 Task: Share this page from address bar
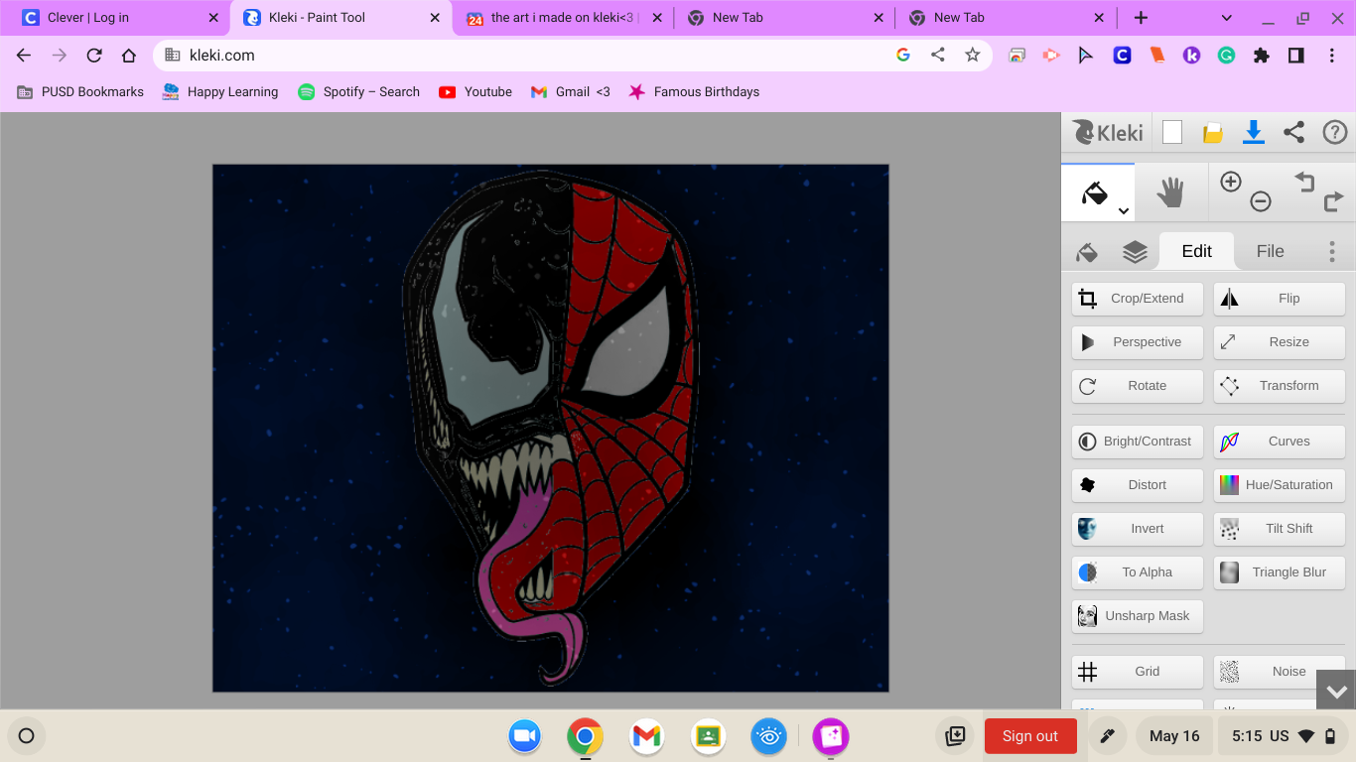tap(938, 56)
